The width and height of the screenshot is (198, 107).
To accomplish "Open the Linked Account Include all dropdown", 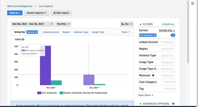I will (168, 42).
